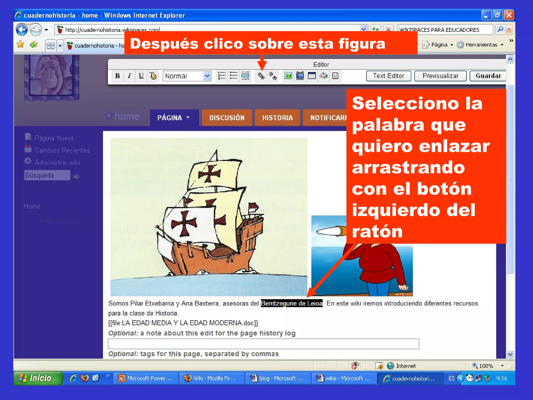This screenshot has width=533, height=400.
Task: Switch to Wiki - Mozilla Firefox window
Action: point(212,378)
